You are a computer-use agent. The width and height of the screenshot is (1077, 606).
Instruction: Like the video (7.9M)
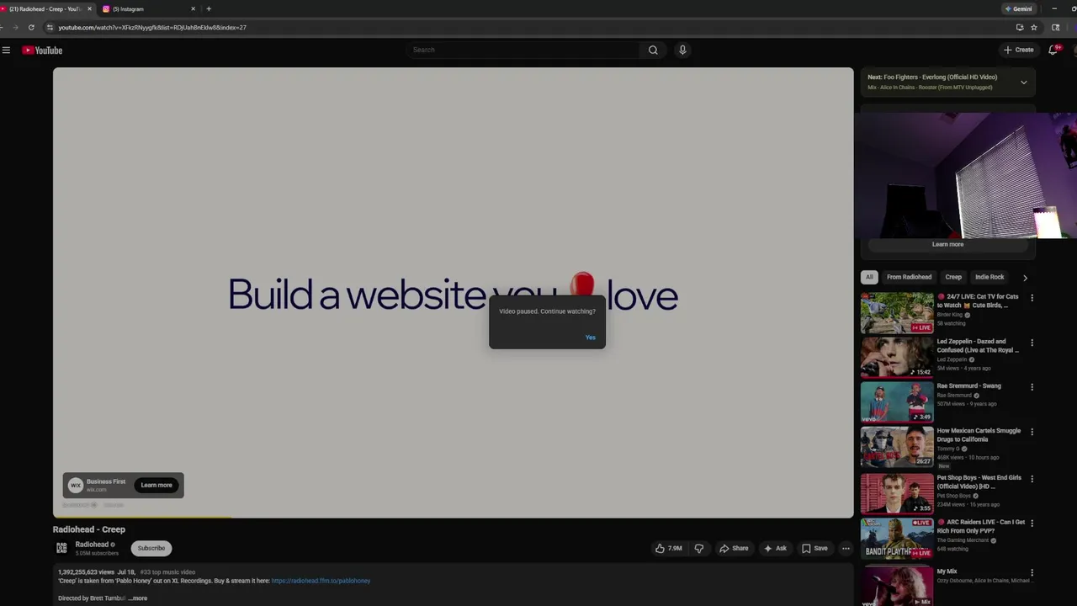669,548
